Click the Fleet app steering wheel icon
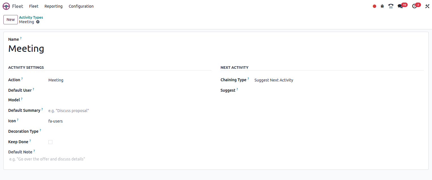Image resolution: width=432 pixels, height=180 pixels. [6, 6]
